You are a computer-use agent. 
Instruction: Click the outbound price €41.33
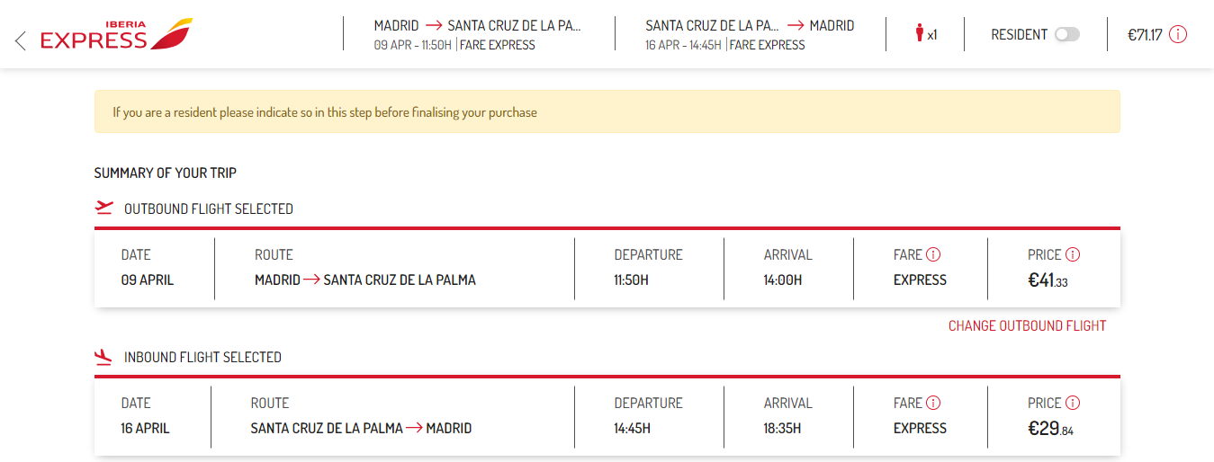1048,280
